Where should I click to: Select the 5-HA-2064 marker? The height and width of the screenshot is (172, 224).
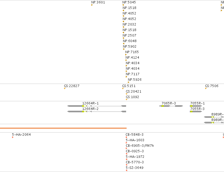tap(13, 137)
